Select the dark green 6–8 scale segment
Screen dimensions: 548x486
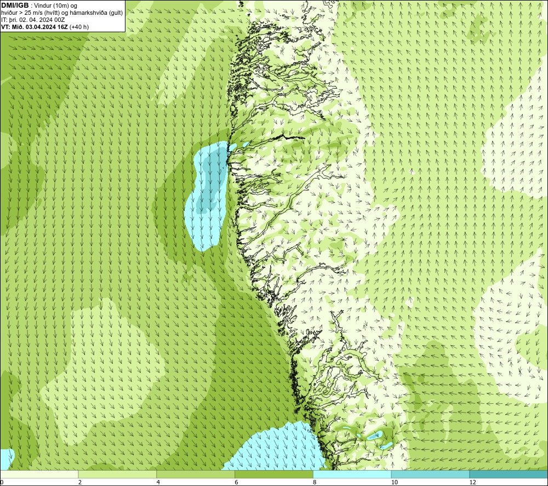274,474
